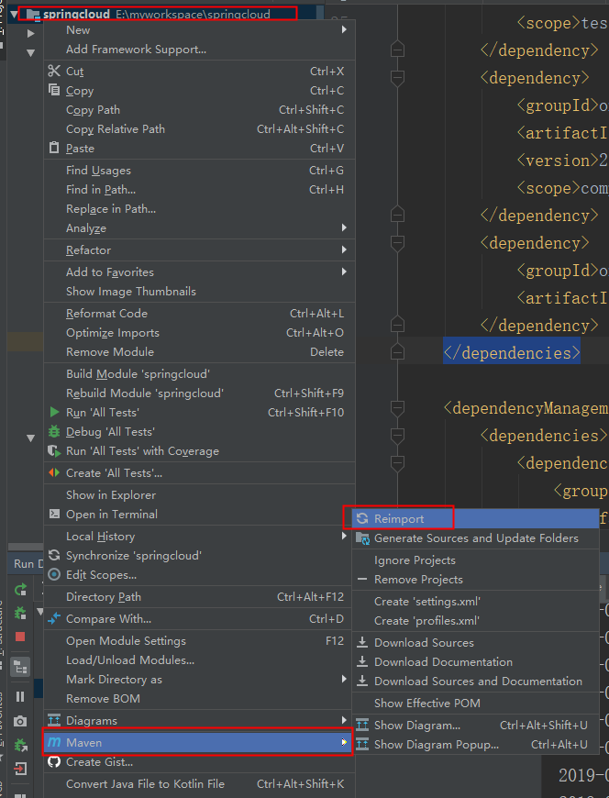Click the Maven 'm' icon

[54, 743]
